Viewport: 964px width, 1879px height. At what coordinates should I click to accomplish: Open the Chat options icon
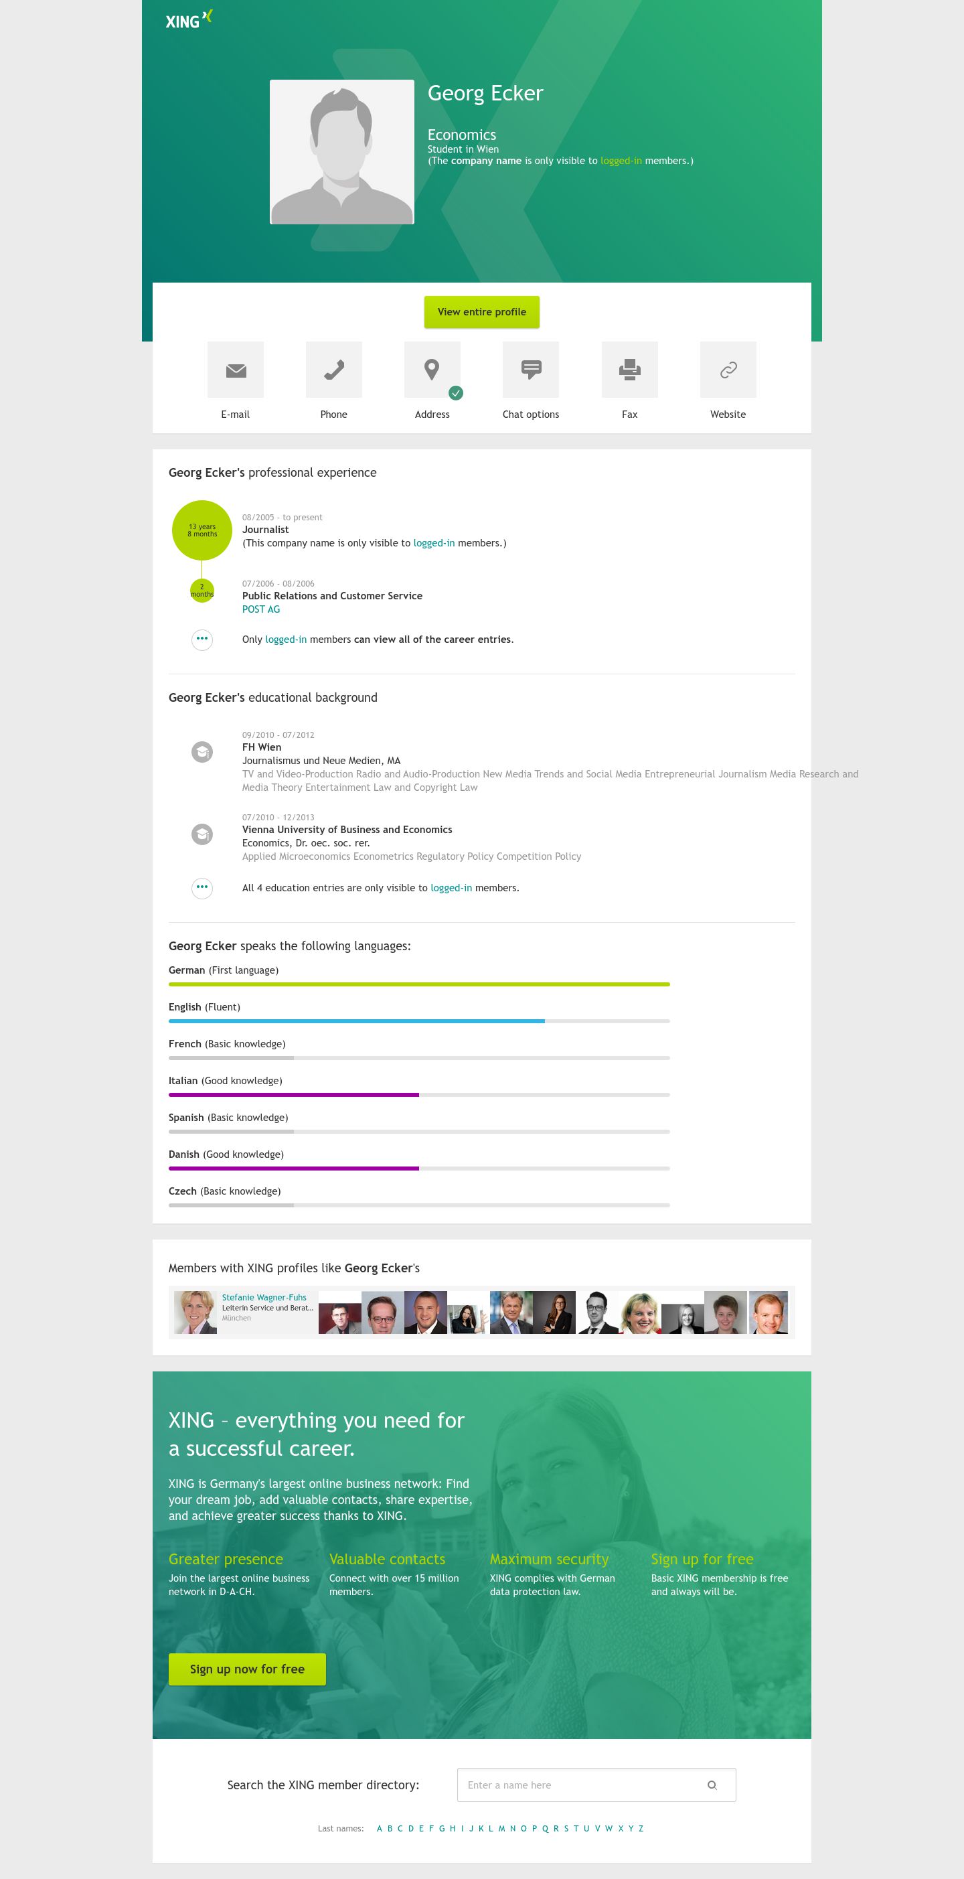[531, 370]
